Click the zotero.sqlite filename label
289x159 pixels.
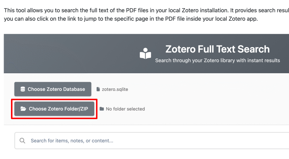click(115, 89)
